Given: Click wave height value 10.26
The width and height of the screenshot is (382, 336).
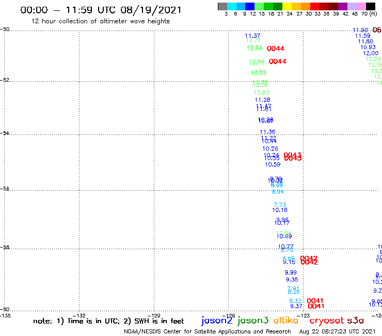Looking at the screenshot, I should tap(270, 148).
